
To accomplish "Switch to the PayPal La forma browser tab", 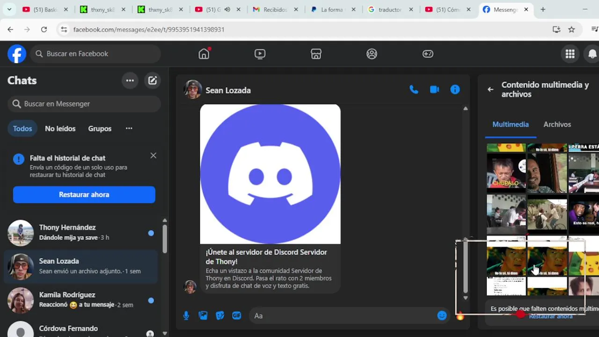I will click(332, 9).
